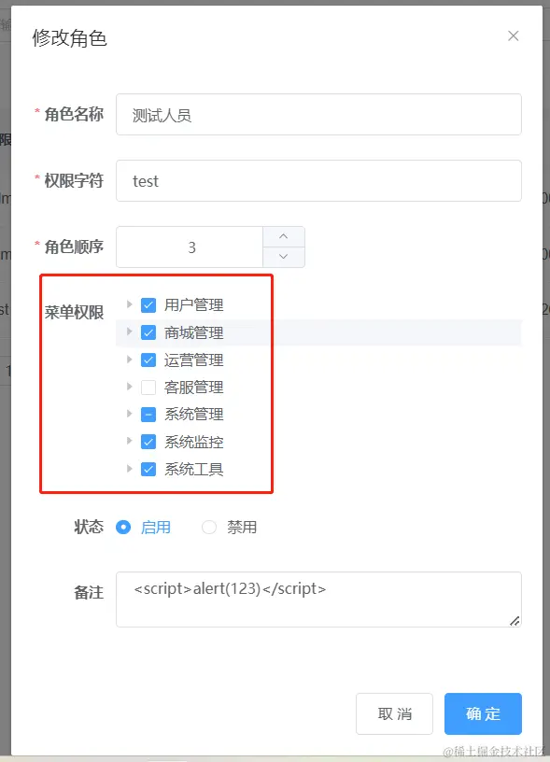Select the 客服管理 tree label

coord(194,388)
